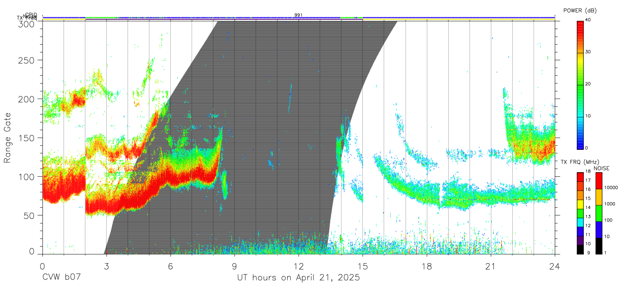
Task: Click the 'UT hours on April 21, 2025' label
Action: pyautogui.click(x=298, y=278)
